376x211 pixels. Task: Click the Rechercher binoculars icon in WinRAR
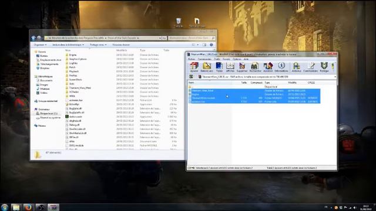[x=255, y=67]
